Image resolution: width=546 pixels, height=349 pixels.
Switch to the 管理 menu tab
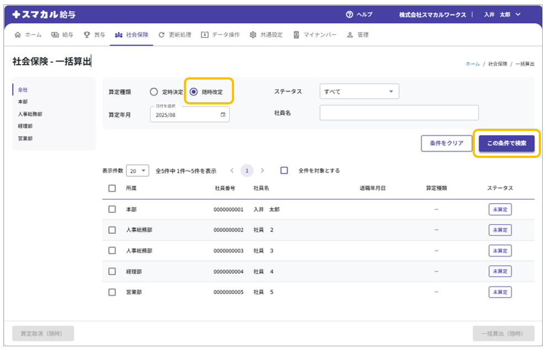click(357, 35)
